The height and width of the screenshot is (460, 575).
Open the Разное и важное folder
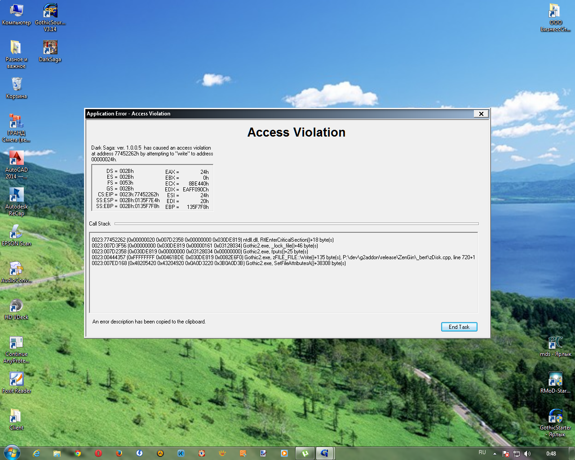(16, 54)
